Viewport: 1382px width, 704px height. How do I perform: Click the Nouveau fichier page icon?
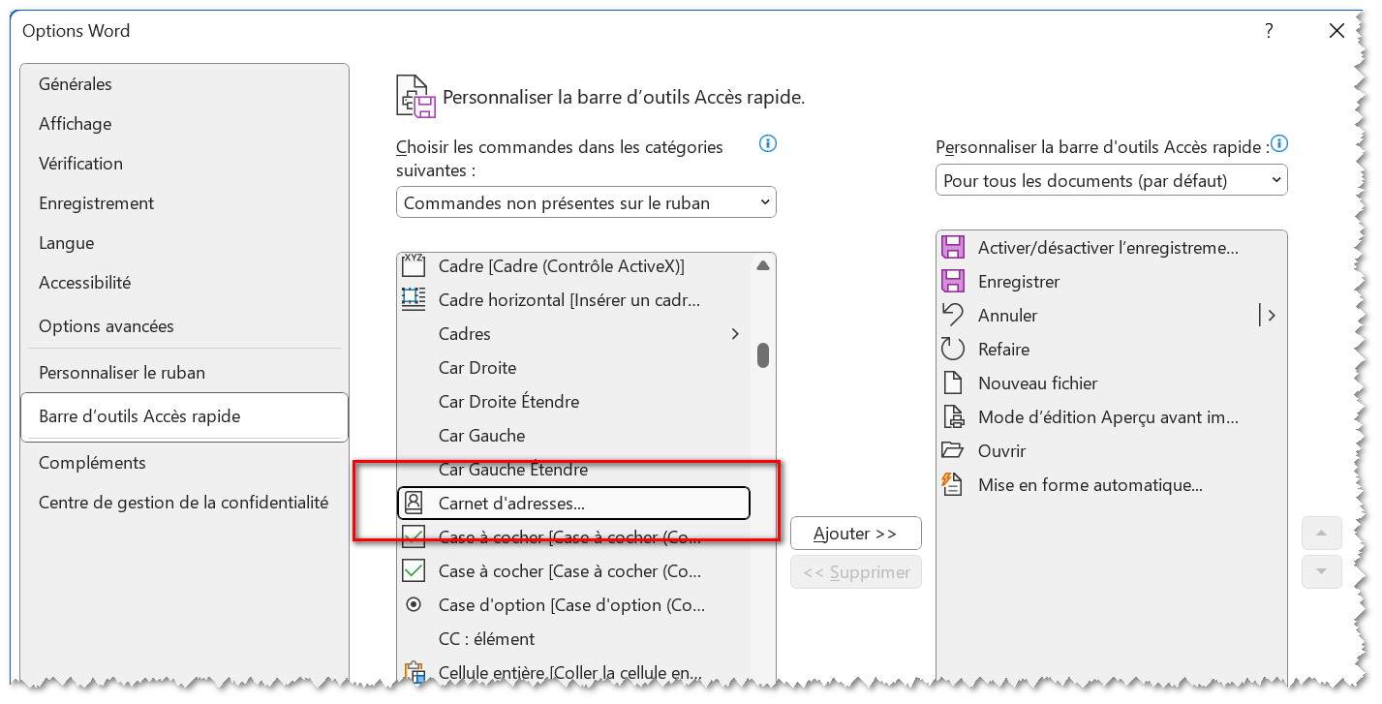(953, 383)
